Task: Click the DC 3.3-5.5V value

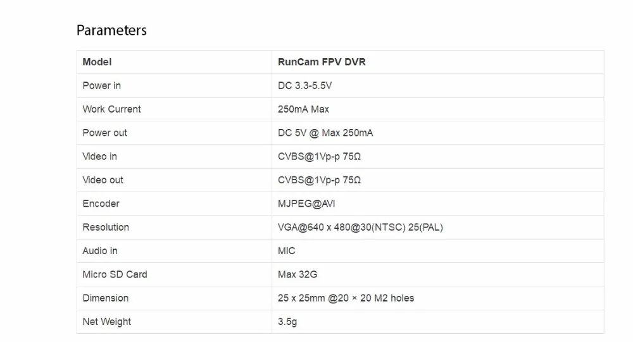Action: [x=305, y=85]
